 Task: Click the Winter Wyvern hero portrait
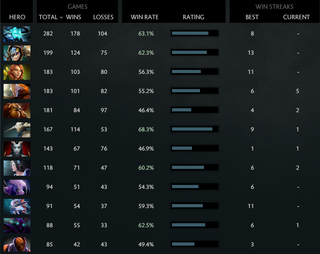click(17, 206)
